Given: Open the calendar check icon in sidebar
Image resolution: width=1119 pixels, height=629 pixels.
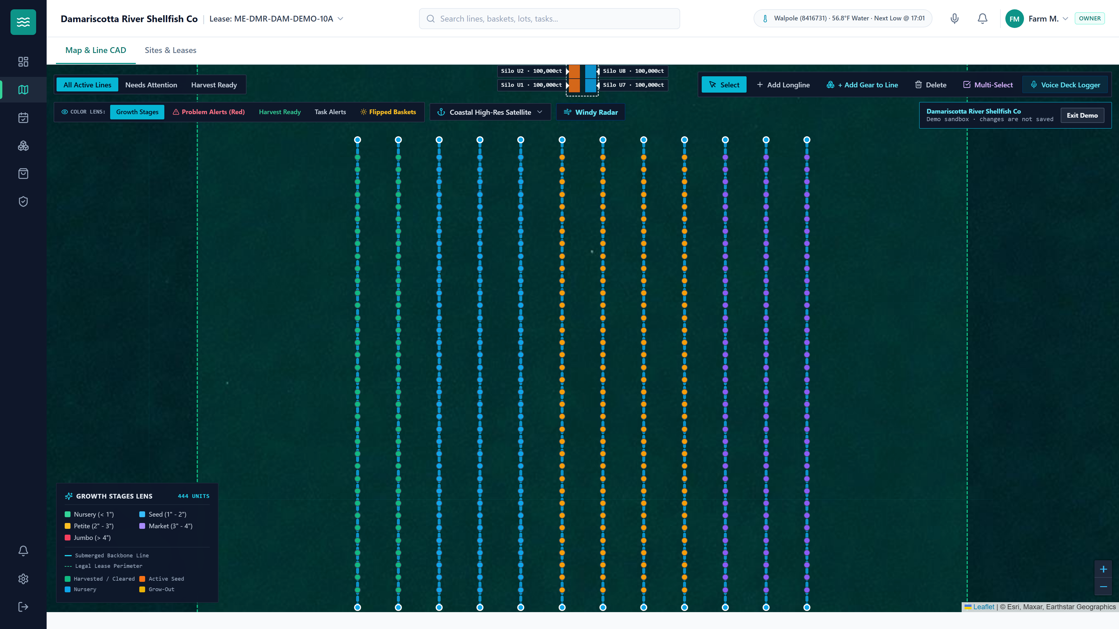Looking at the screenshot, I should coord(23,118).
